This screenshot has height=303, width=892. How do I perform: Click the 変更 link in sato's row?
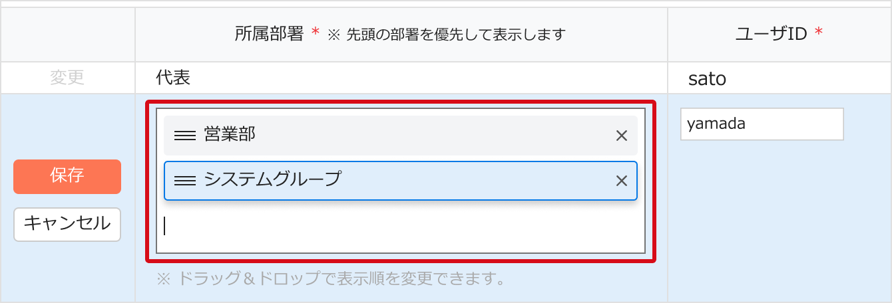(x=67, y=78)
